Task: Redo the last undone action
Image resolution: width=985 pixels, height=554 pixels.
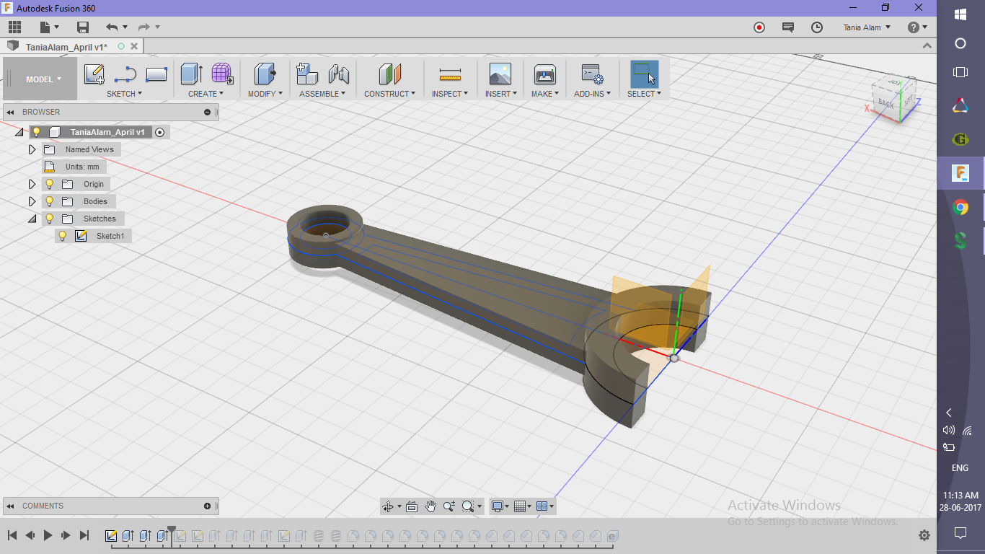Action: [x=143, y=27]
